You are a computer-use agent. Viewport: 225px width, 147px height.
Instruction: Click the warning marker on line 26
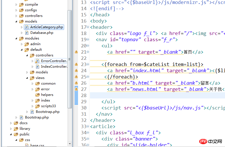pyautogui.click(x=76, y=83)
